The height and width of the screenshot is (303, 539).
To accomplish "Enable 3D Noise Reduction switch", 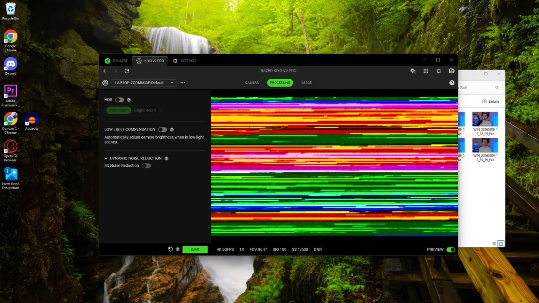I will 146,166.
